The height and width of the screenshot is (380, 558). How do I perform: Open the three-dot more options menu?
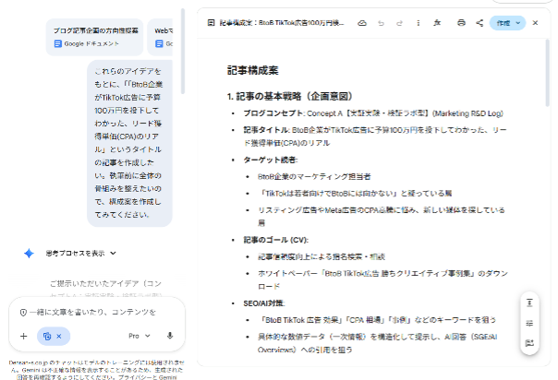tap(418, 23)
